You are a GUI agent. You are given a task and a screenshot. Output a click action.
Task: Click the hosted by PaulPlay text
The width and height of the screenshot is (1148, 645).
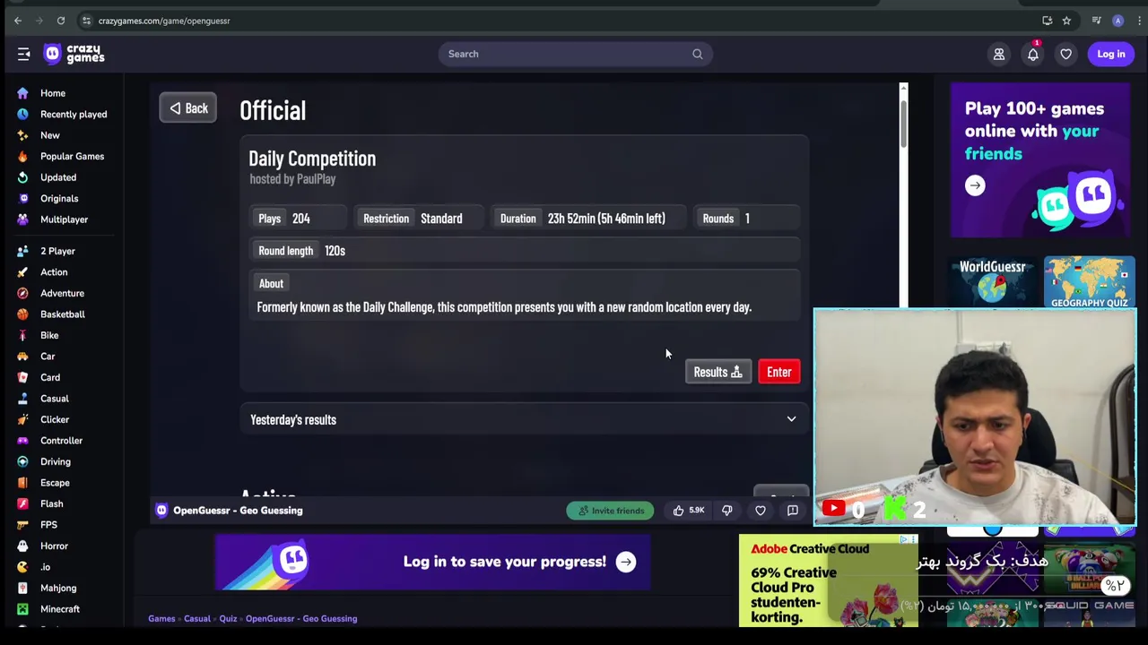coord(292,179)
